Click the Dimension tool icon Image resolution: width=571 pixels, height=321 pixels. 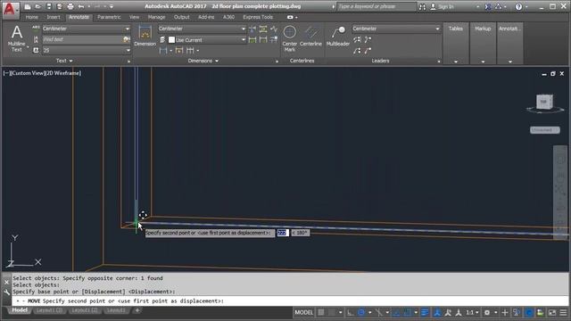click(145, 36)
